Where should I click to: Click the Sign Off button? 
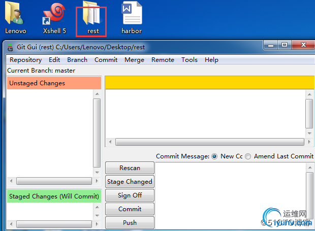point(130,195)
